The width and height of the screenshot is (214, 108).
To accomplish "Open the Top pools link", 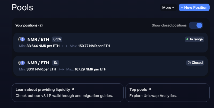I will pyautogui.click(x=140, y=89).
